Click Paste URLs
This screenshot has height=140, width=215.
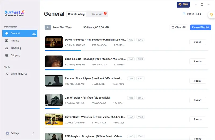(x=192, y=14)
